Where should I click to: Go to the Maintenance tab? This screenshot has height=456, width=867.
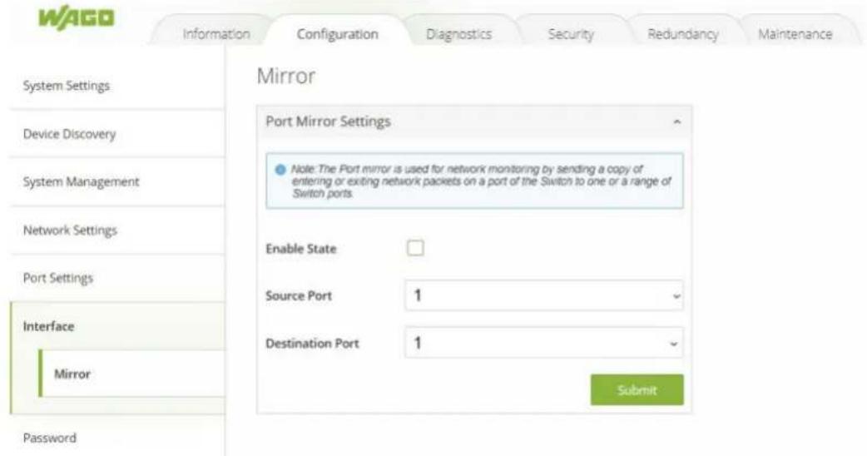795,34
